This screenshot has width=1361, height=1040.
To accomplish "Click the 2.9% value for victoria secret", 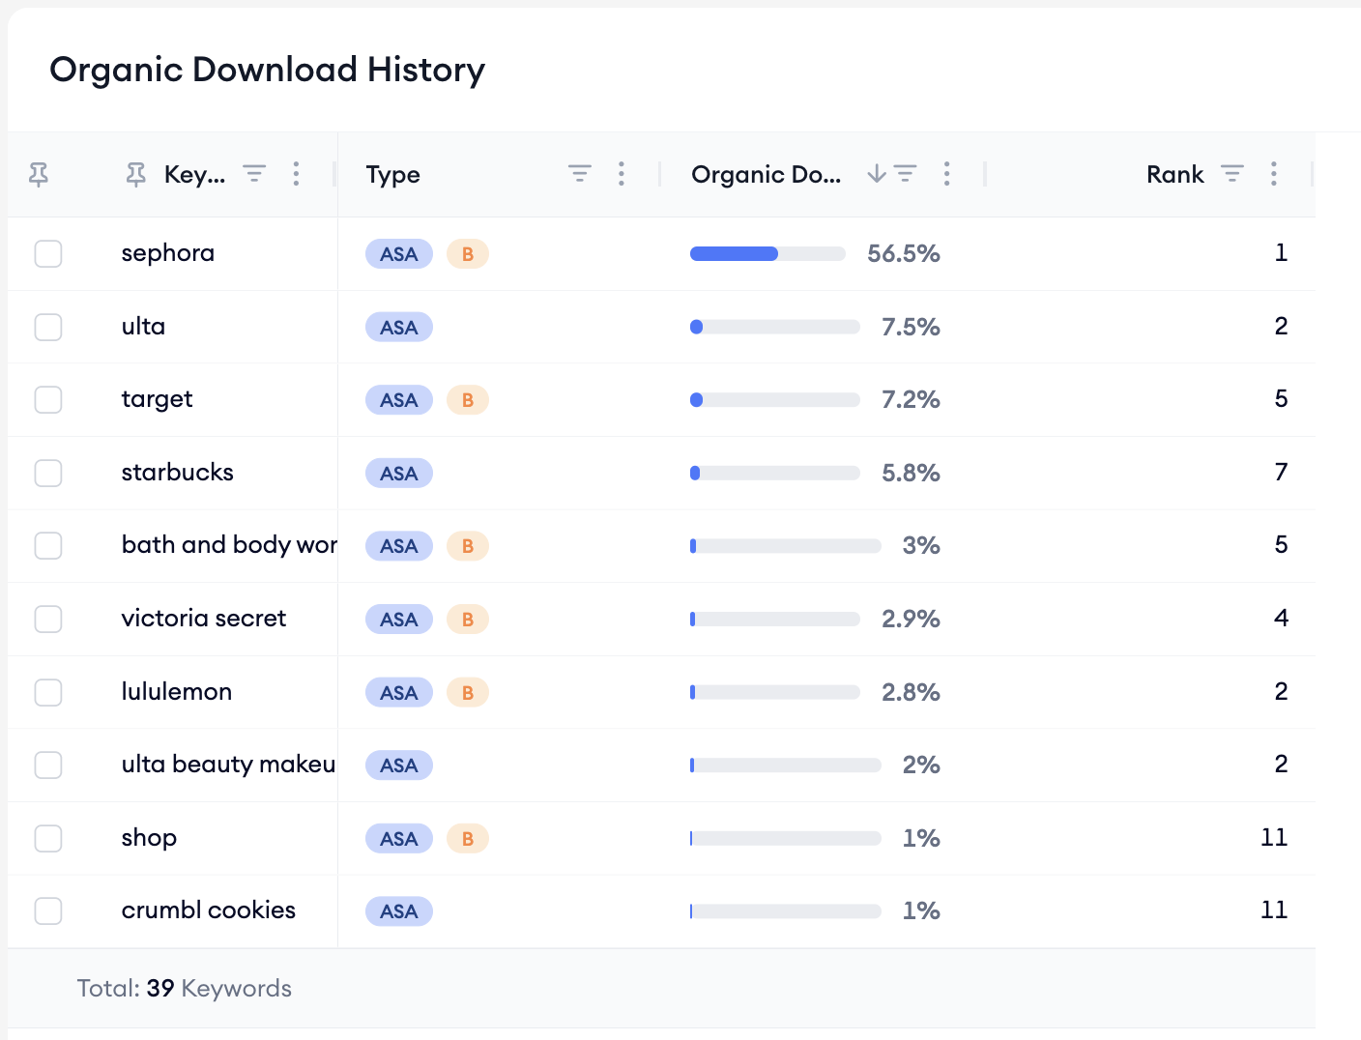I will (911, 619).
